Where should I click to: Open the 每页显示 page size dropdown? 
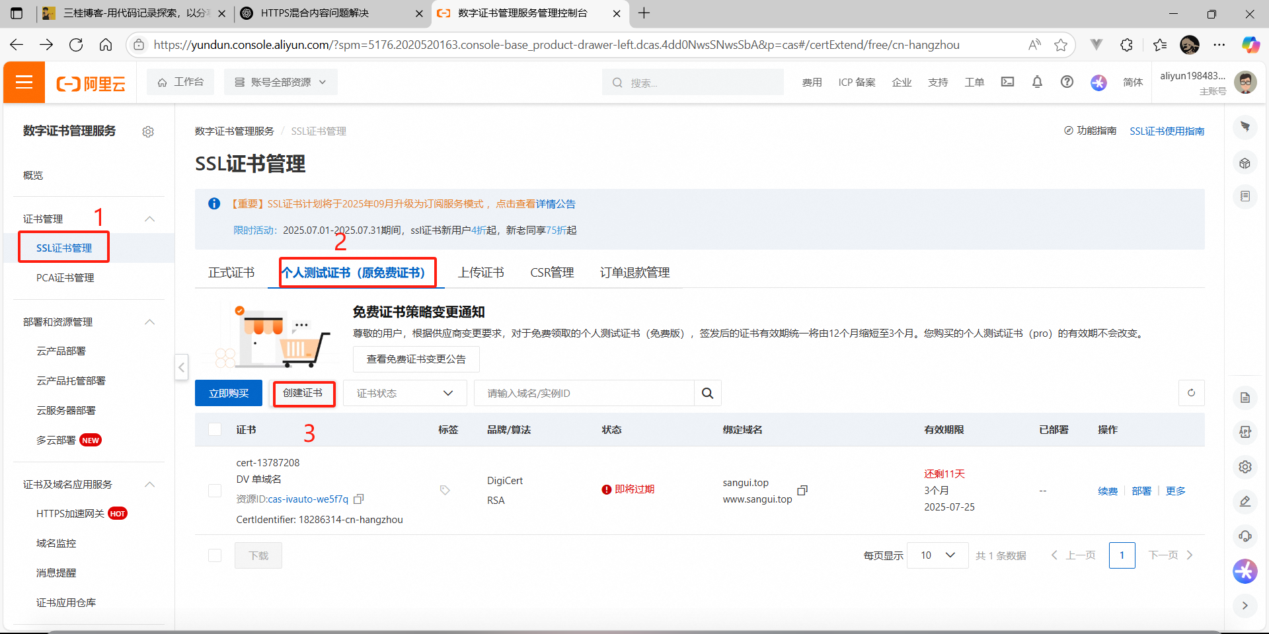[x=937, y=555]
